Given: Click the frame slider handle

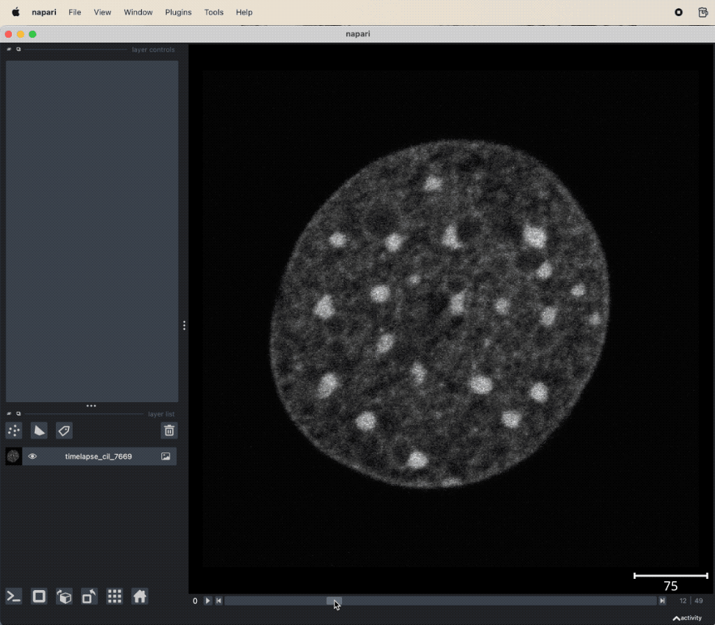Looking at the screenshot, I should click(334, 601).
